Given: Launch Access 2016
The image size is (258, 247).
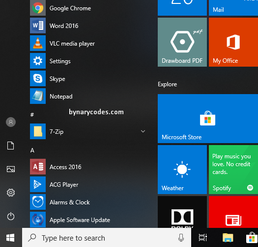Looking at the screenshot, I should [x=89, y=167].
